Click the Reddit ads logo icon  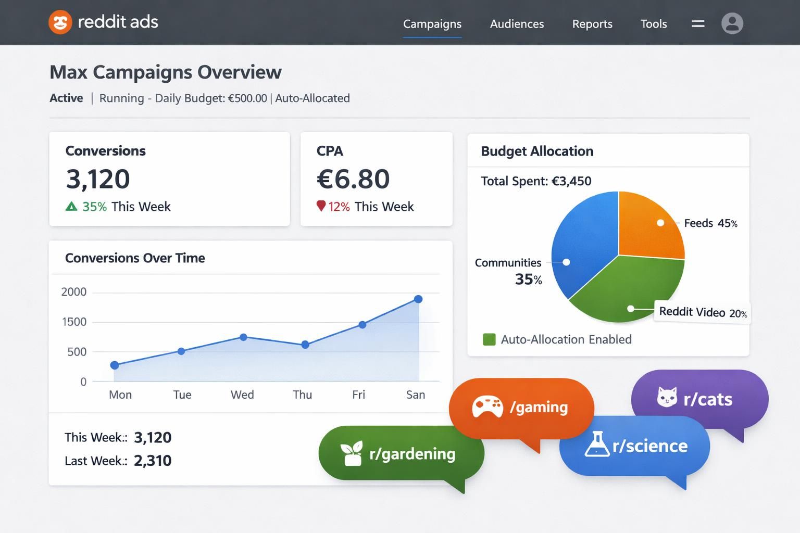tap(60, 22)
